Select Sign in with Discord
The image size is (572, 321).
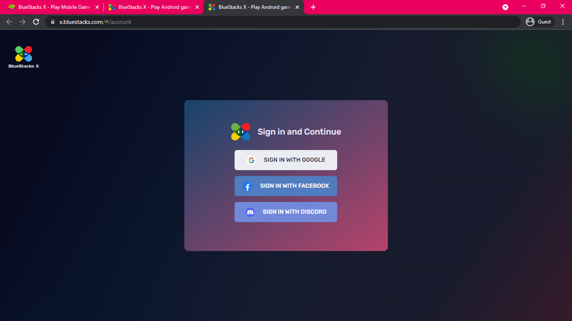(x=286, y=212)
